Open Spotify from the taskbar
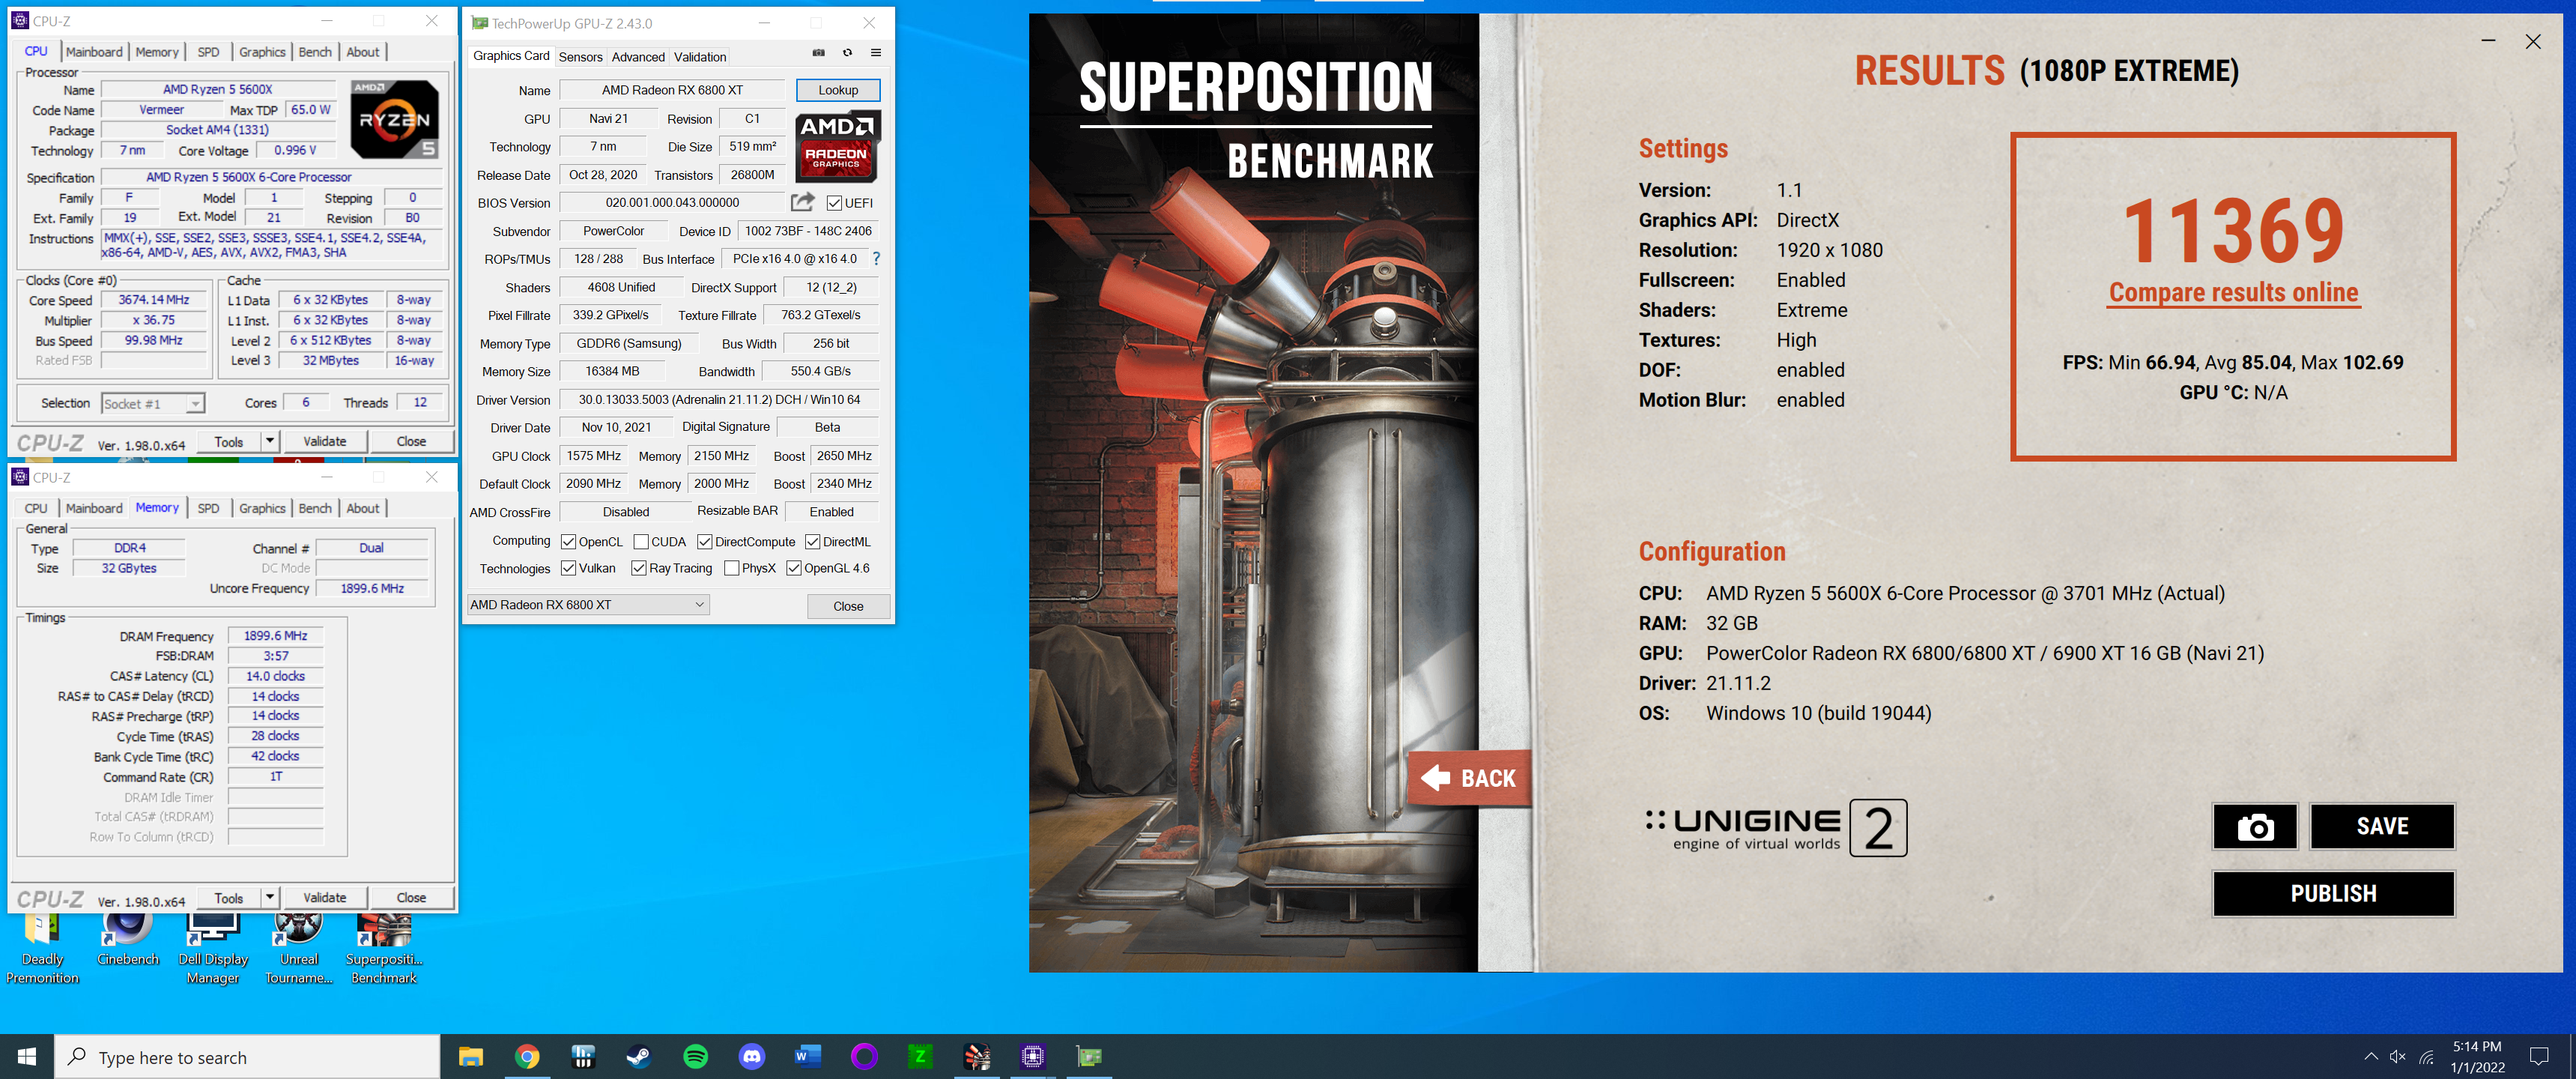 coord(696,1056)
